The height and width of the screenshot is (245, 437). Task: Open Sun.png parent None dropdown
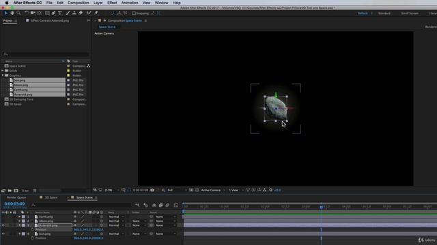[165, 234]
